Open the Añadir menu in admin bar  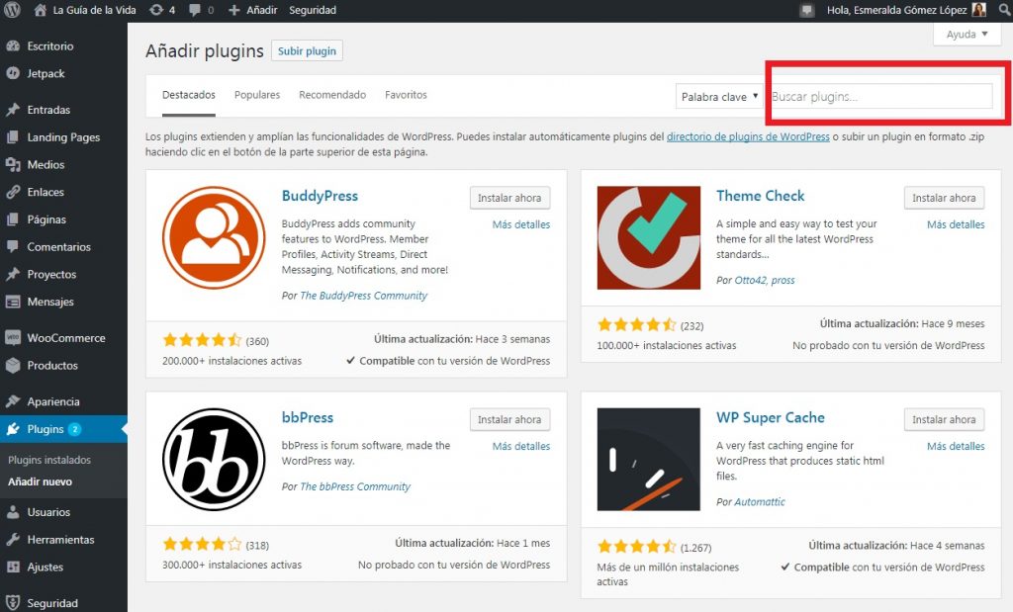253,10
